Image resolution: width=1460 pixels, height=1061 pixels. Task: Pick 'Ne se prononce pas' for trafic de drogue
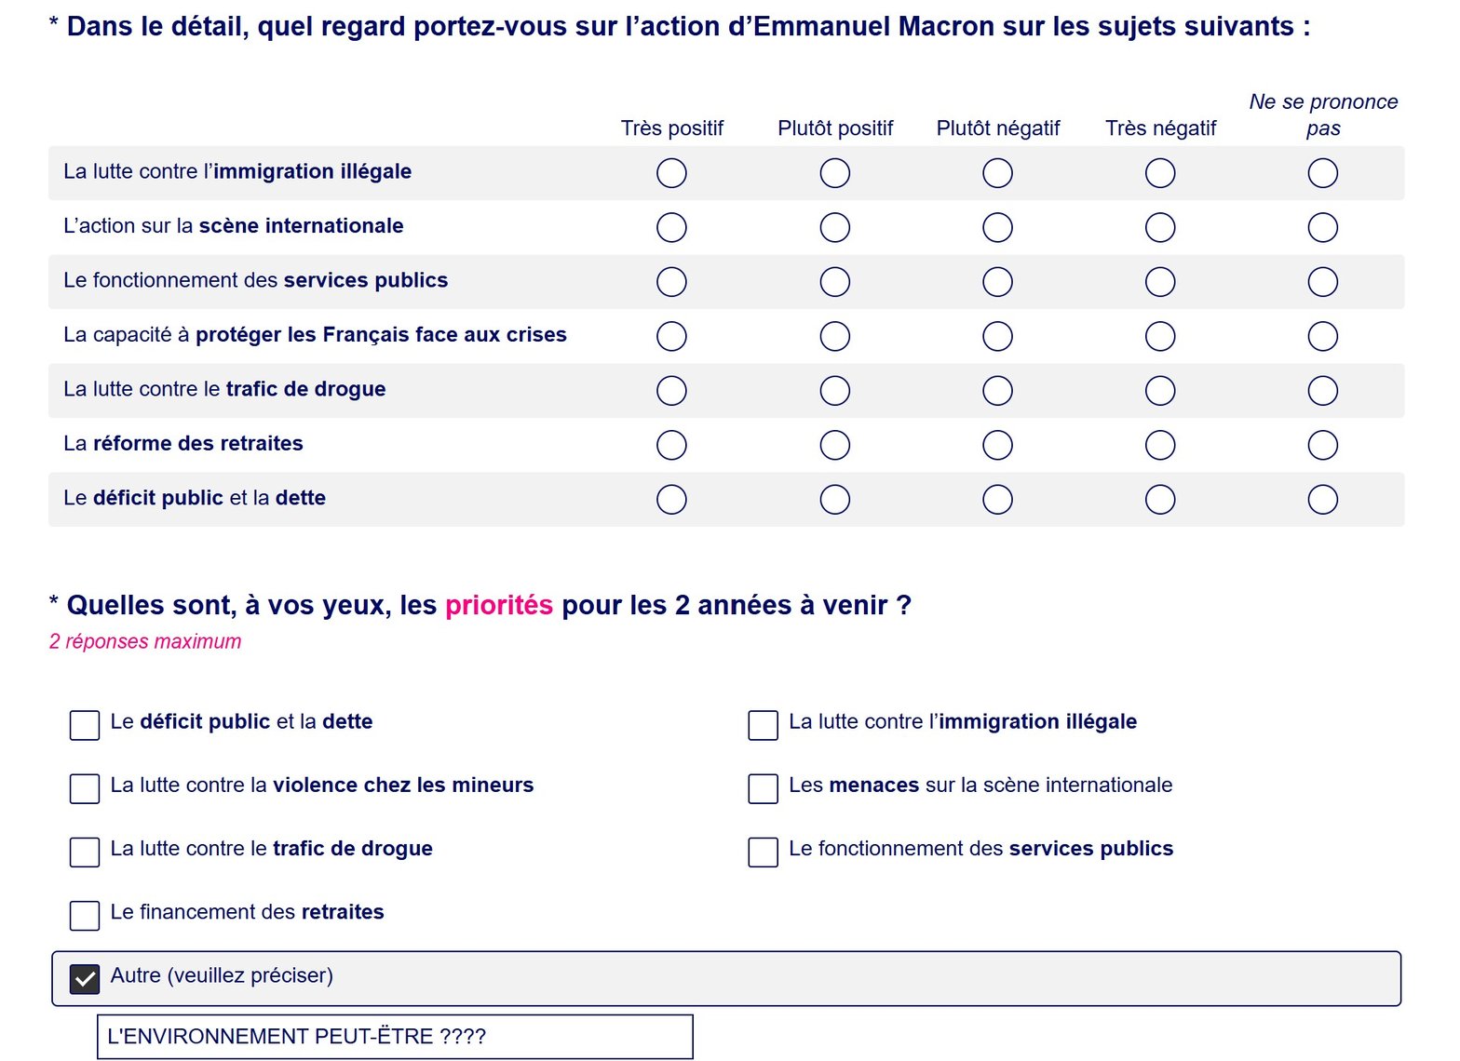click(x=1322, y=391)
